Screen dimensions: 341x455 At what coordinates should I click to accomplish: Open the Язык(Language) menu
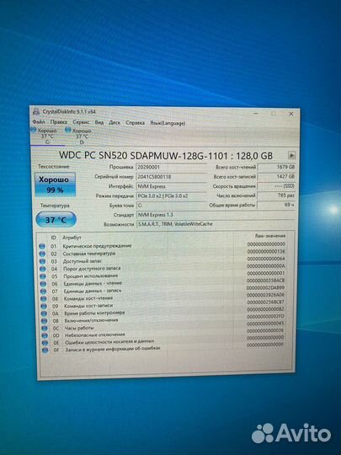point(168,123)
